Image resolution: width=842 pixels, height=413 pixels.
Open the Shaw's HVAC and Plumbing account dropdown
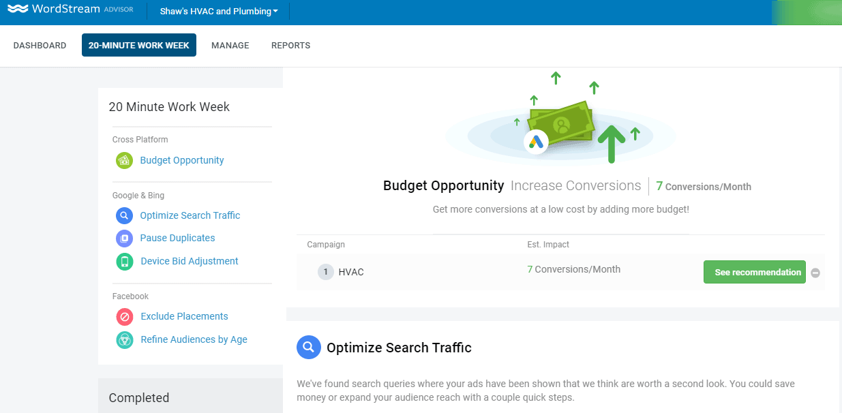pyautogui.click(x=219, y=12)
